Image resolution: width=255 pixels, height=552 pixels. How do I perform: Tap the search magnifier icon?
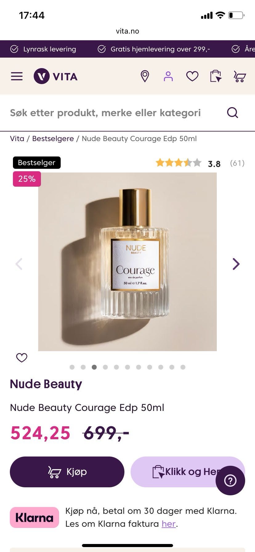(x=233, y=113)
